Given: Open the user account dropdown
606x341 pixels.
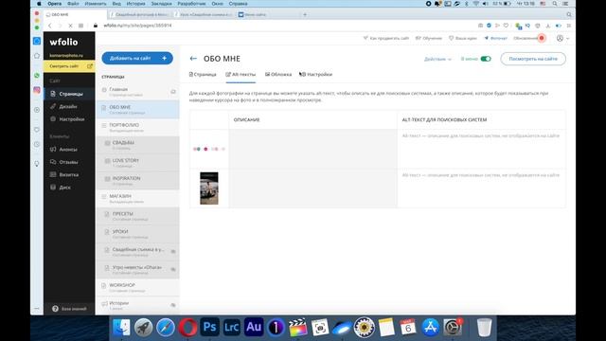Looking at the screenshot, I should pos(562,38).
